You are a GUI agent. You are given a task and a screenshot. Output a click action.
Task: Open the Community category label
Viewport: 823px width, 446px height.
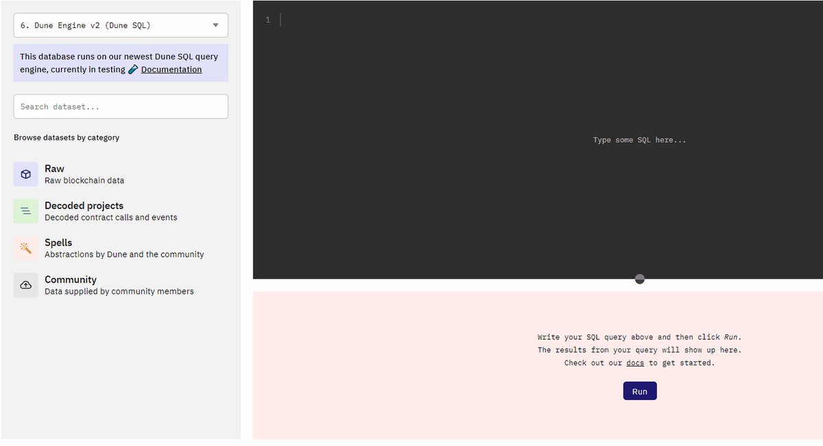click(x=71, y=280)
